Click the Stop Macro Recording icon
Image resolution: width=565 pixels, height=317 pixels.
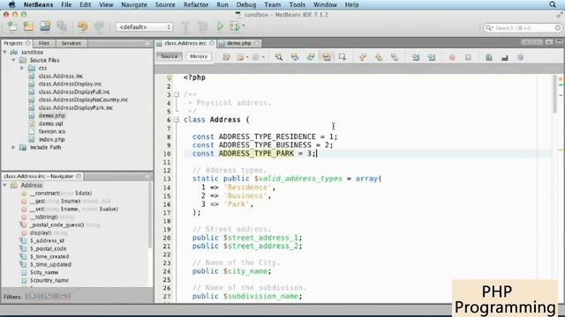[468, 57]
